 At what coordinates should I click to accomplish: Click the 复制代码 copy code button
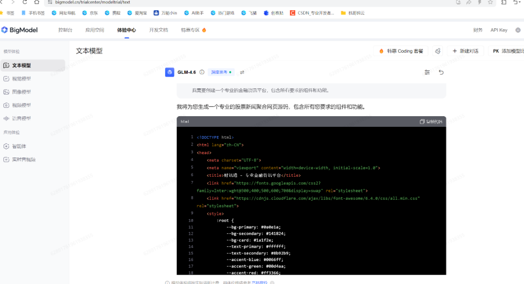click(431, 122)
